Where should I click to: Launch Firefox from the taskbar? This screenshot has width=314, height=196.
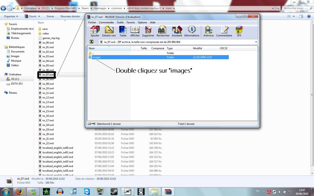pos(19,192)
